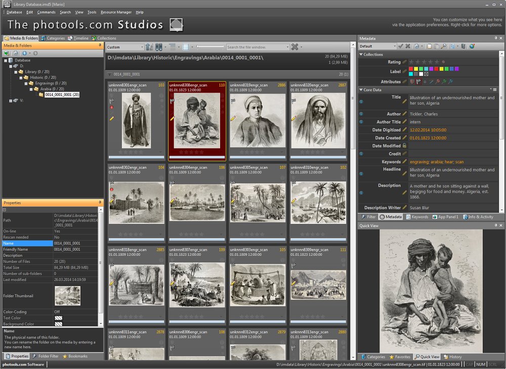
Task: Select thumbnail unknnn8319engr_scan
Action: pyautogui.click(x=258, y=120)
